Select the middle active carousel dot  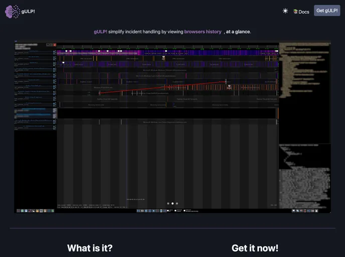[172, 203]
